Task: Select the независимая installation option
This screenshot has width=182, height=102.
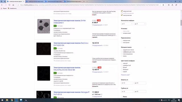Action: pyautogui.click(x=122, y=33)
